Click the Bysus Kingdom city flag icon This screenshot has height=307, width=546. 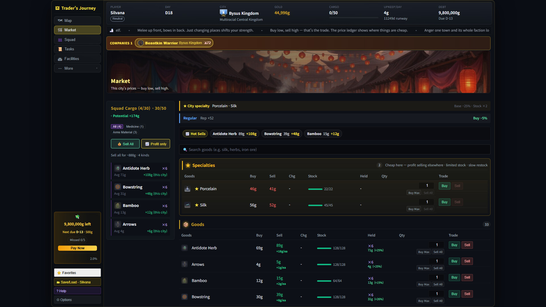pos(224,13)
